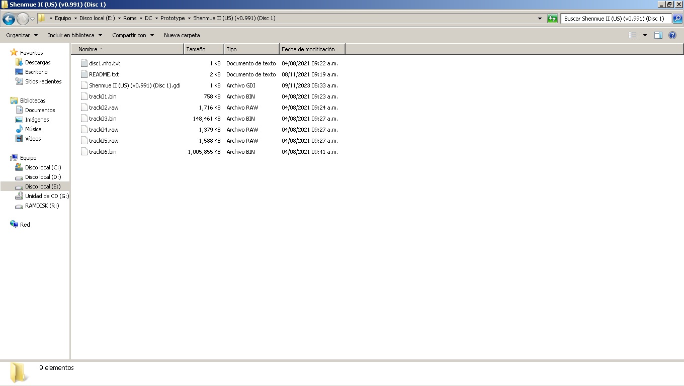This screenshot has height=386, width=684.
Task: Click the refresh button next to address bar
Action: [x=552, y=19]
